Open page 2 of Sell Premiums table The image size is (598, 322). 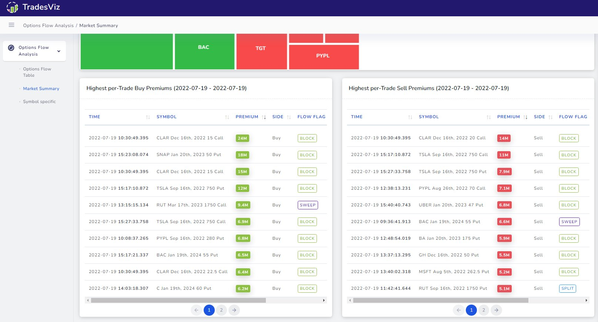point(484,310)
